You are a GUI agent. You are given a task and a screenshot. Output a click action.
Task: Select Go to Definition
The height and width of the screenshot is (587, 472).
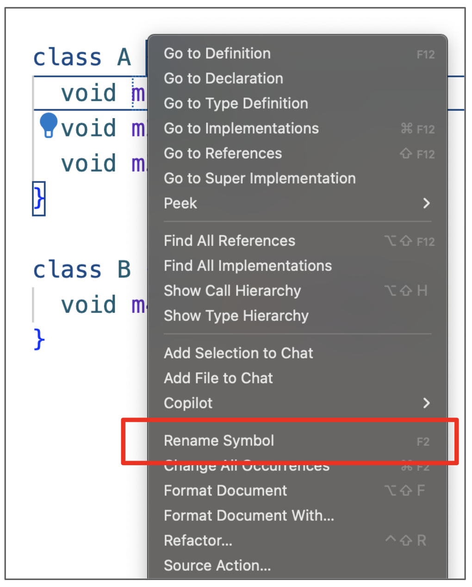(217, 54)
